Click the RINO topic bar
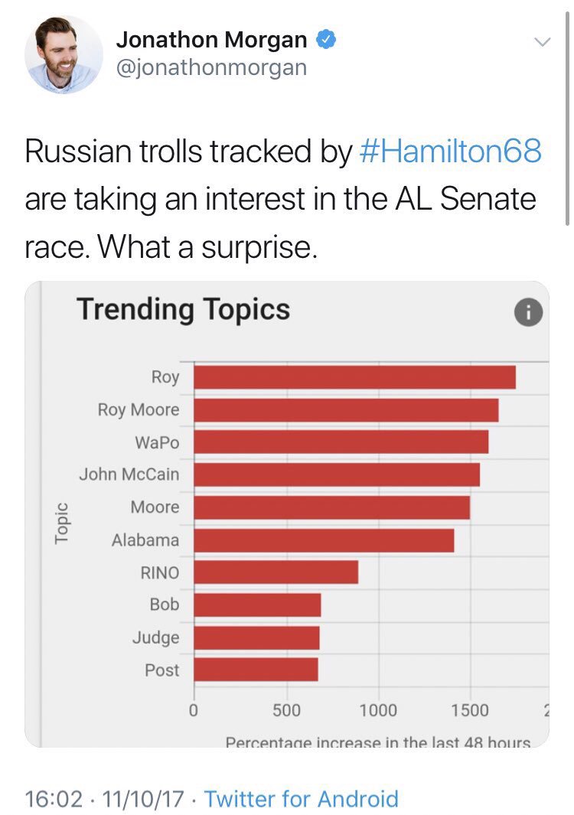The width and height of the screenshot is (574, 815). (276, 572)
